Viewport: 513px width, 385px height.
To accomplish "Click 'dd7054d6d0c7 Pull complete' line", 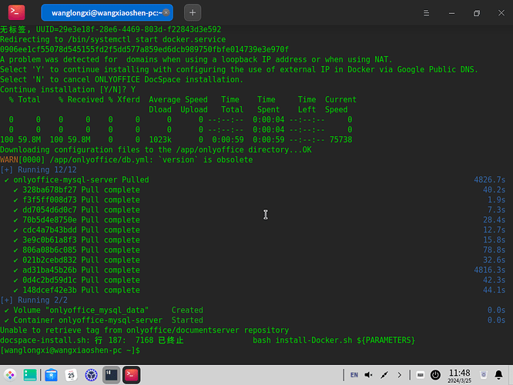I will (76, 209).
